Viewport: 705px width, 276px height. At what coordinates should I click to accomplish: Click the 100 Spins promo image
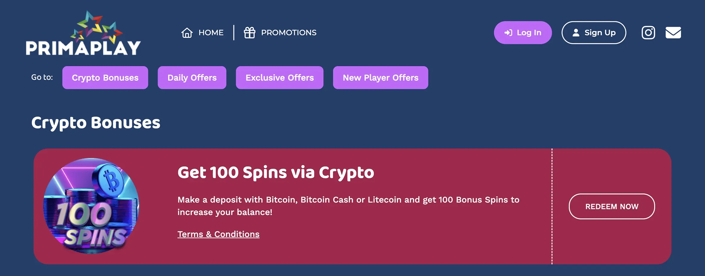(91, 206)
